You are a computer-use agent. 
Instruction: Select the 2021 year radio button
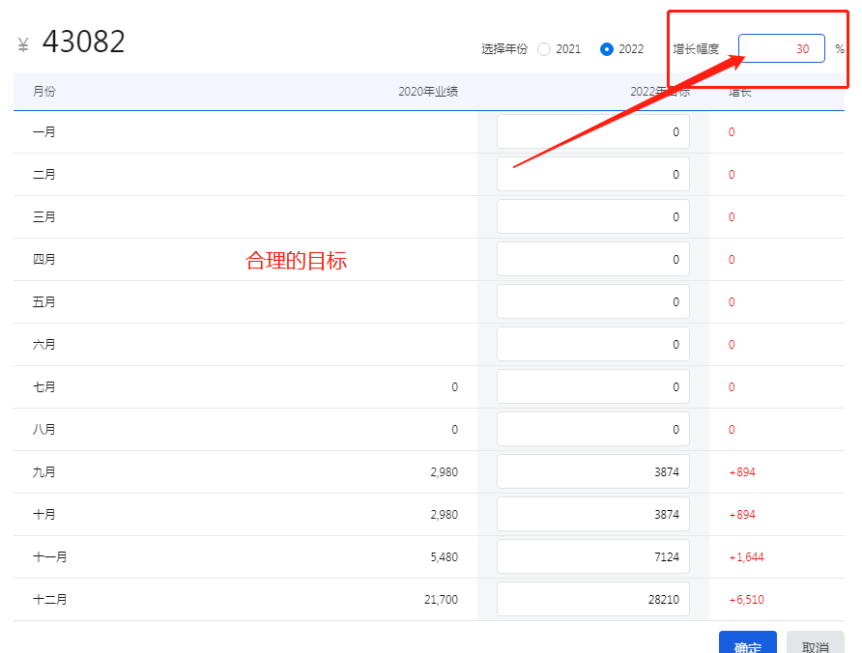(544, 49)
